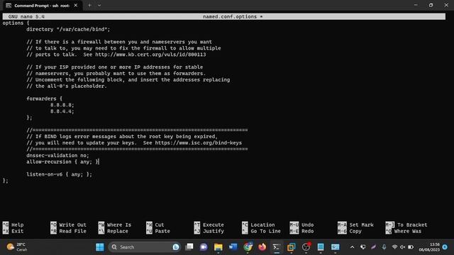Open File Explorer from the taskbar

pos(218,247)
